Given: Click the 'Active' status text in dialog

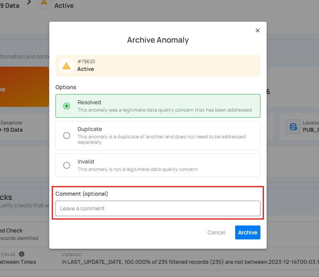Looking at the screenshot, I should coord(85,69).
